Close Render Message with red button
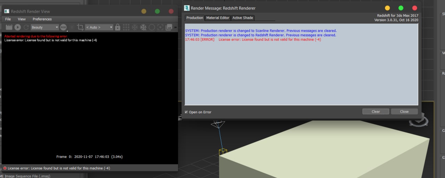The height and width of the screenshot is (178, 445). pyautogui.click(x=414, y=8)
